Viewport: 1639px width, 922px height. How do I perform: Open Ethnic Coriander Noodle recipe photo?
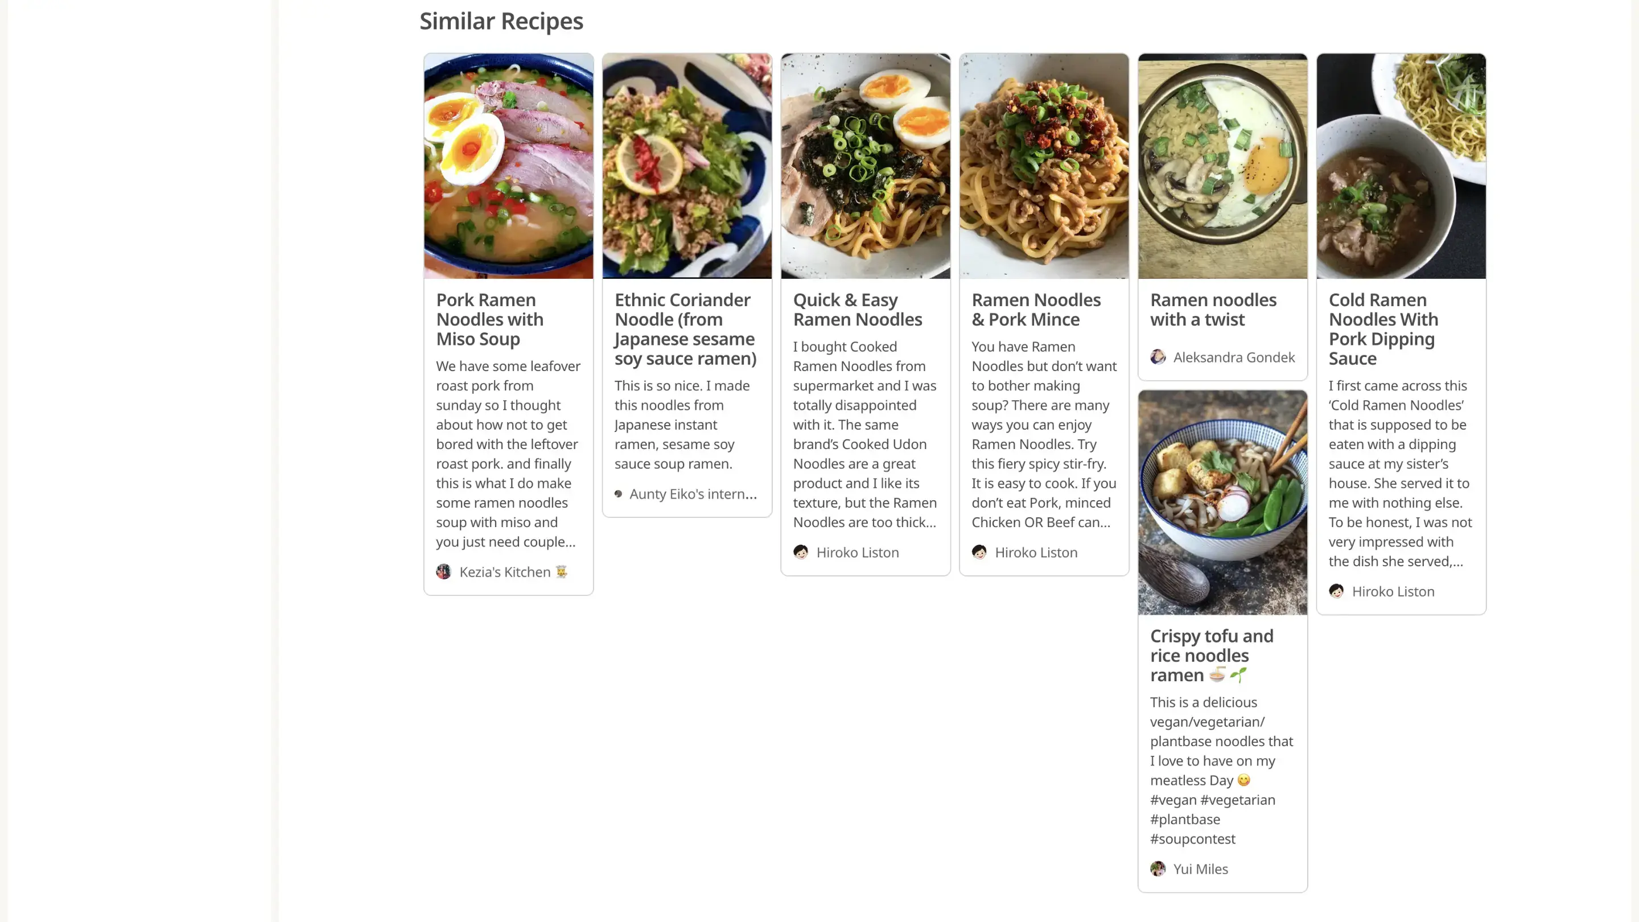686,166
